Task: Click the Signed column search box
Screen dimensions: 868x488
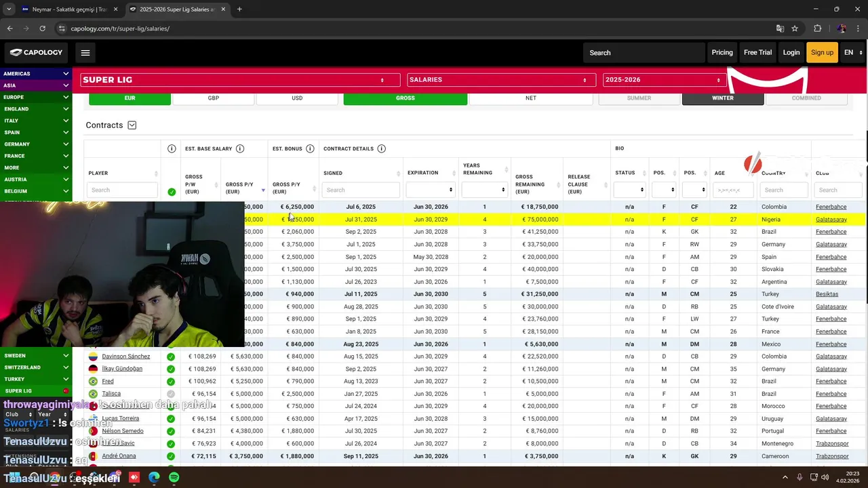Action: (x=361, y=190)
